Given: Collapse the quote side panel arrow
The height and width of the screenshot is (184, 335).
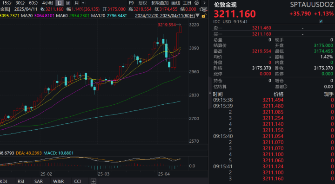Looking at the screenshot, I should coord(210,93).
